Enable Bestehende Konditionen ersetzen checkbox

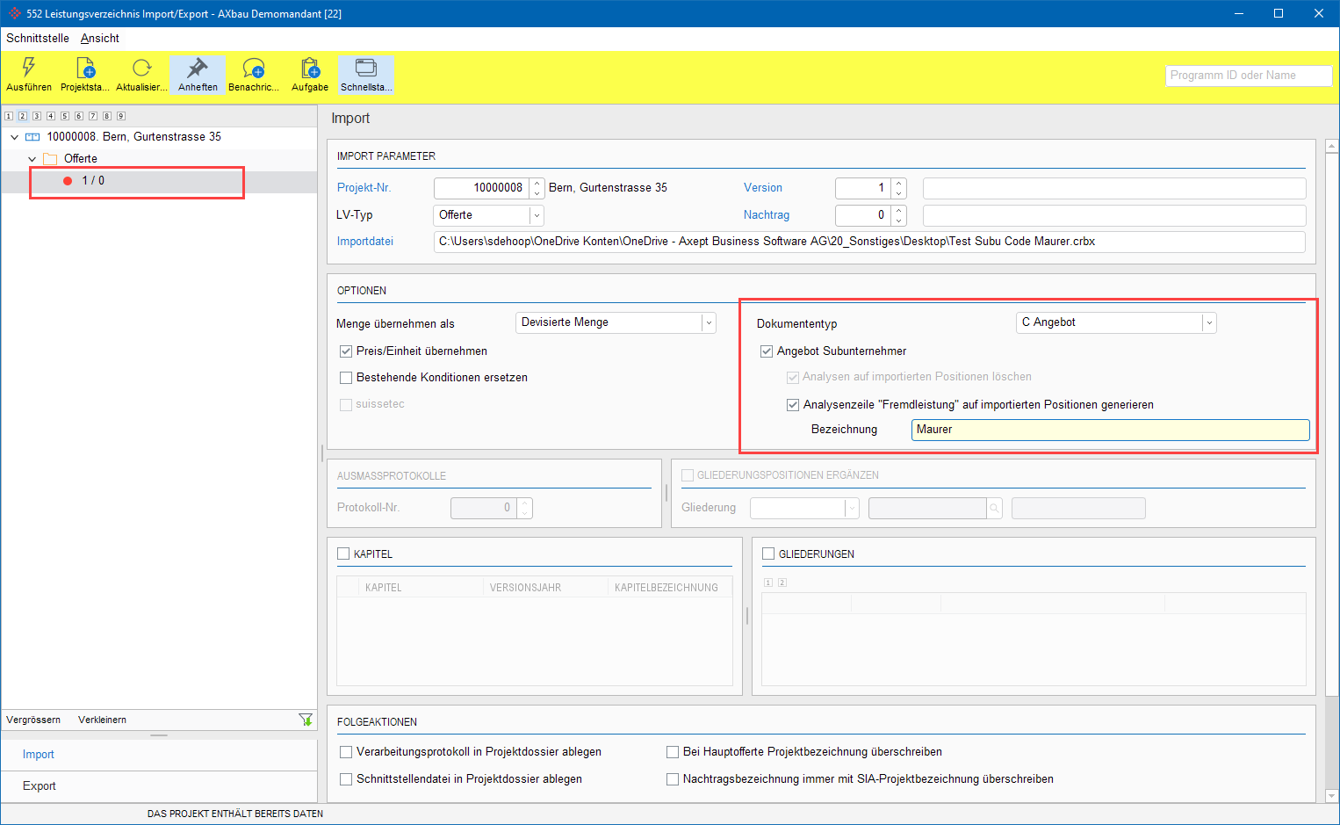(346, 378)
